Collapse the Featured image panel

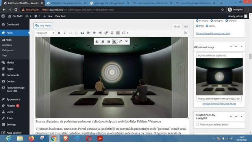[x=242, y=47]
